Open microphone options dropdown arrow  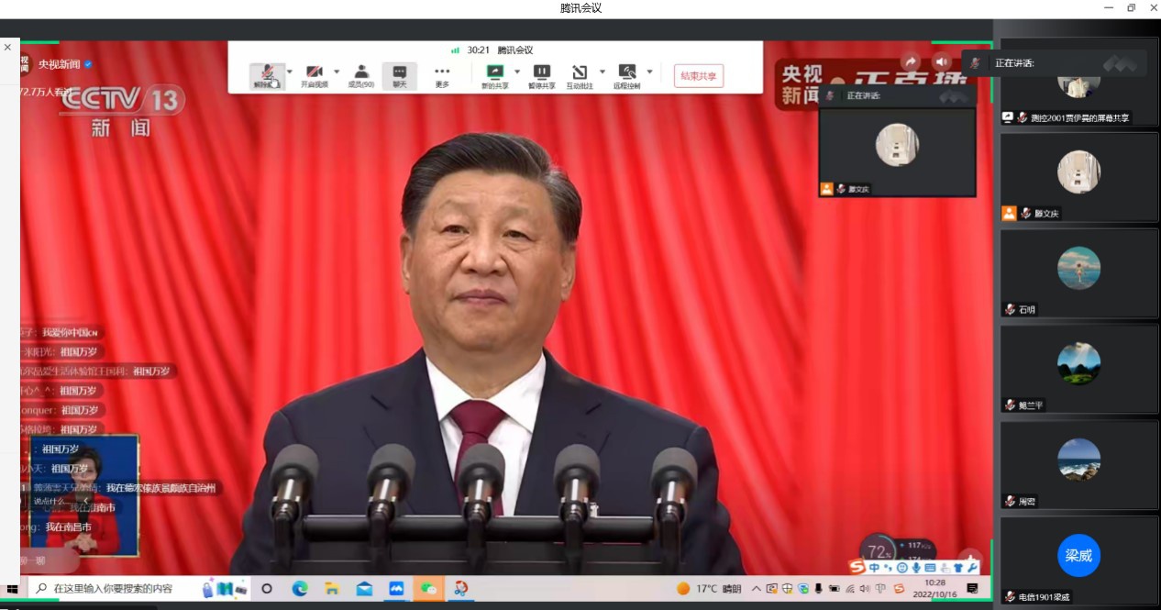[x=290, y=72]
